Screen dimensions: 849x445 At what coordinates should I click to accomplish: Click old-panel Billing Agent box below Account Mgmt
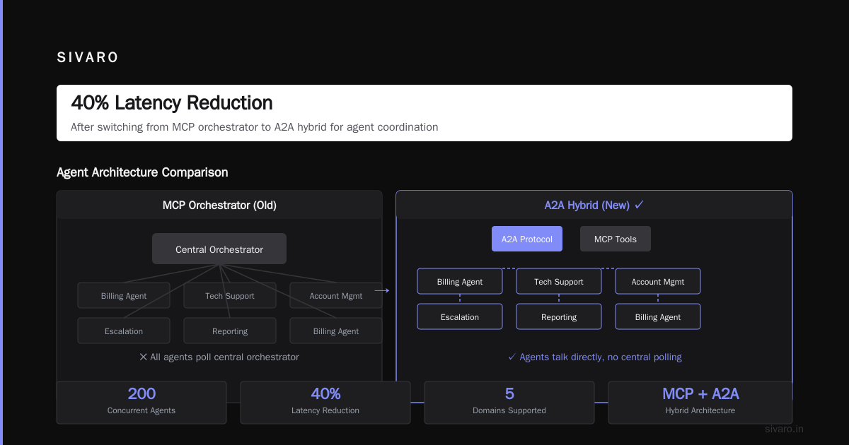point(336,331)
